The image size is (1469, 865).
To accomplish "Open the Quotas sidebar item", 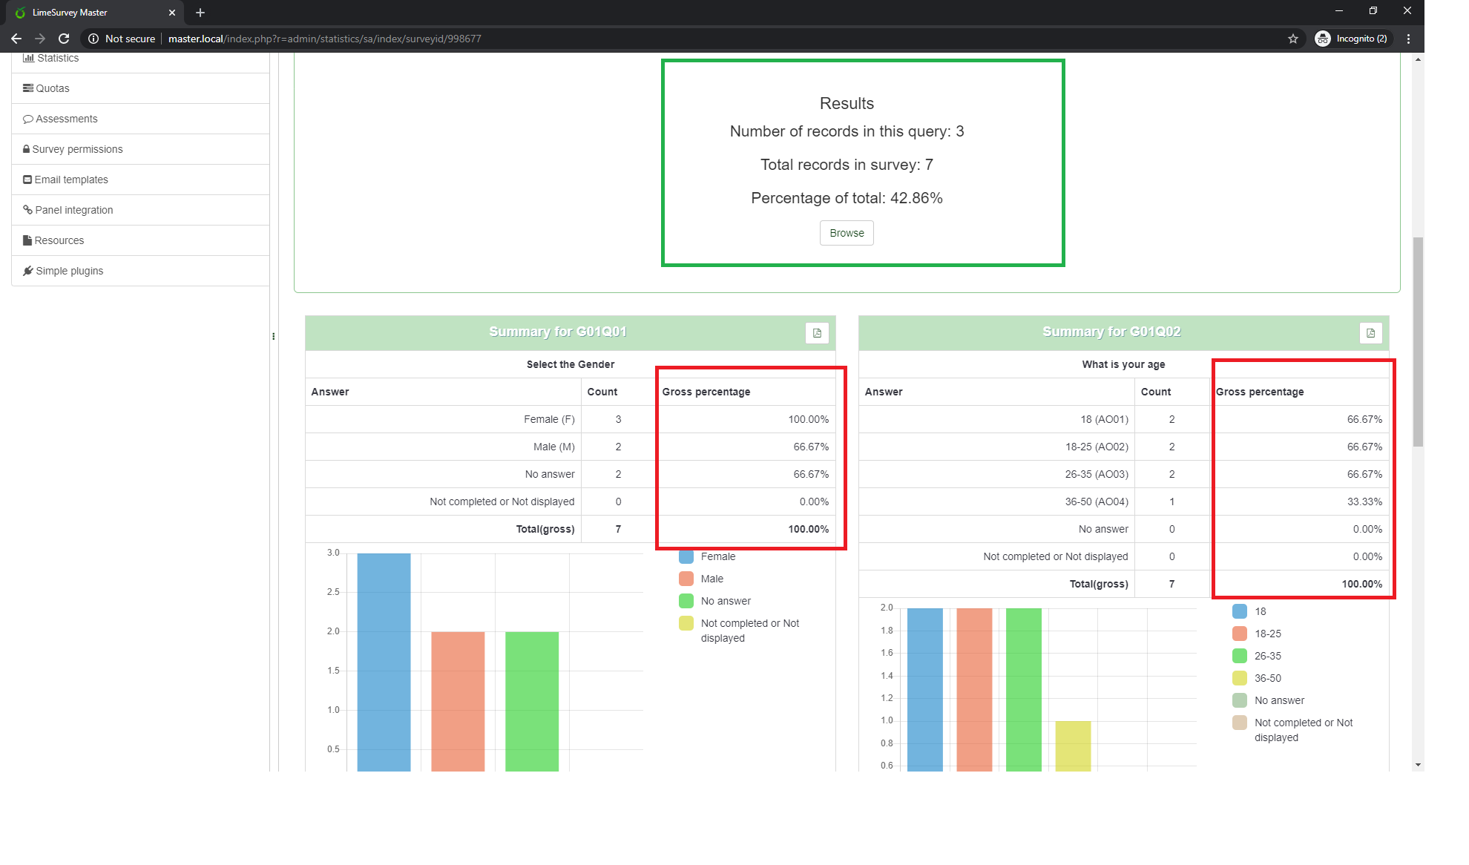I will point(52,88).
